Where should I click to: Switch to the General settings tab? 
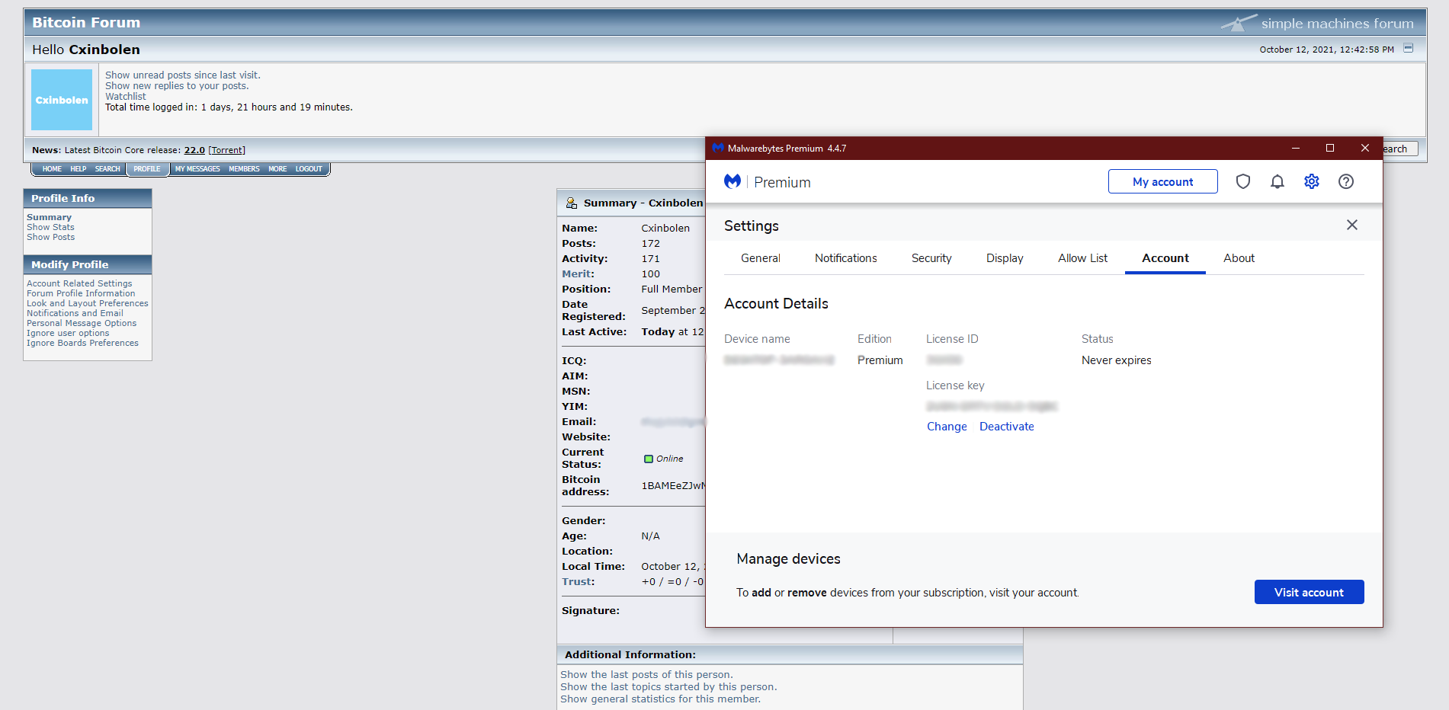[761, 258]
